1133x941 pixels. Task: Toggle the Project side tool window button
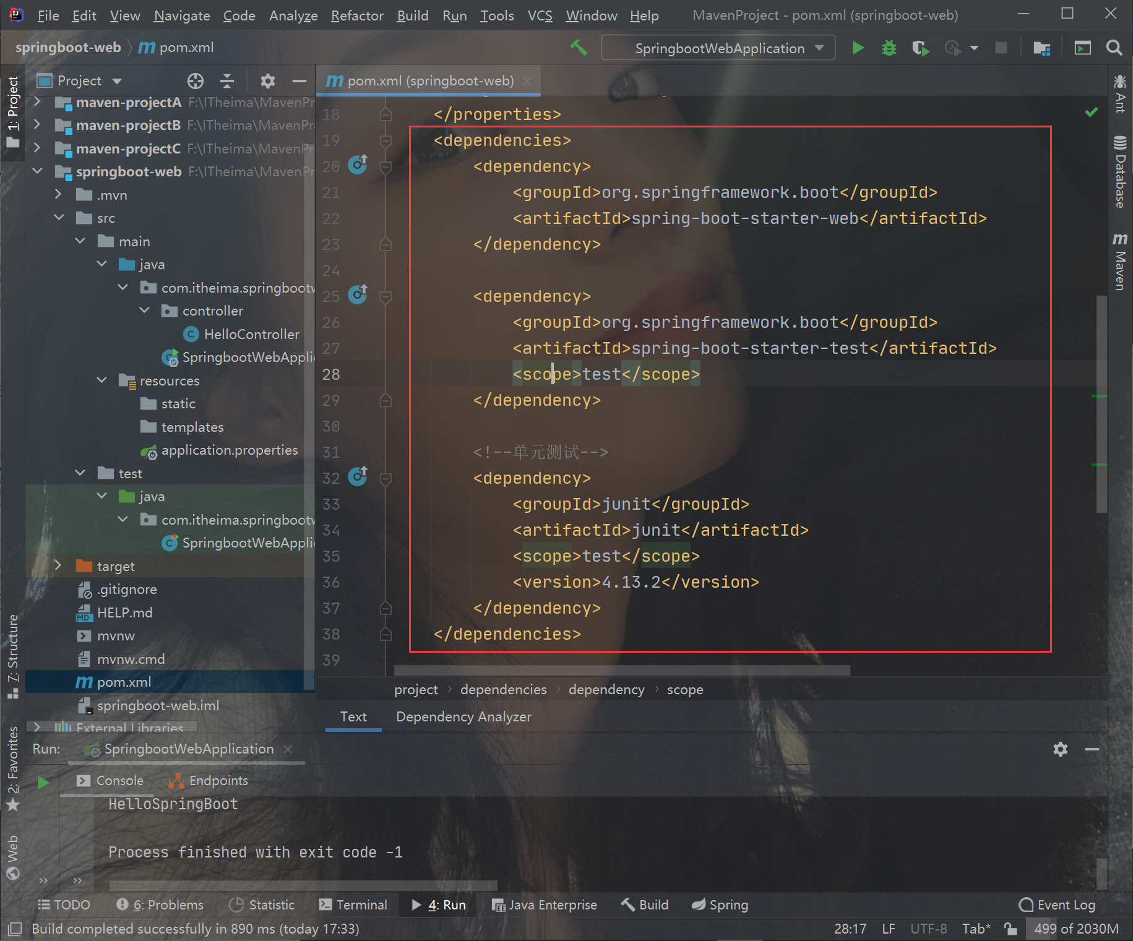coord(13,112)
